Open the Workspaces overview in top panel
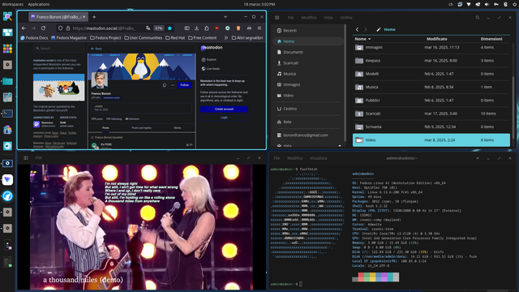 13,4
